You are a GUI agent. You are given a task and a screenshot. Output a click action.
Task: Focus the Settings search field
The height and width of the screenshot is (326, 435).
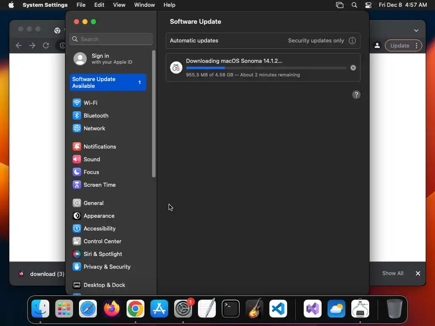pos(111,39)
